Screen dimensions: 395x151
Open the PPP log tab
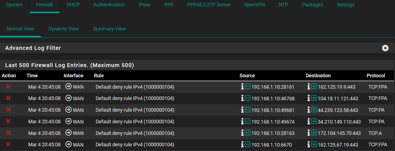coord(169,5)
